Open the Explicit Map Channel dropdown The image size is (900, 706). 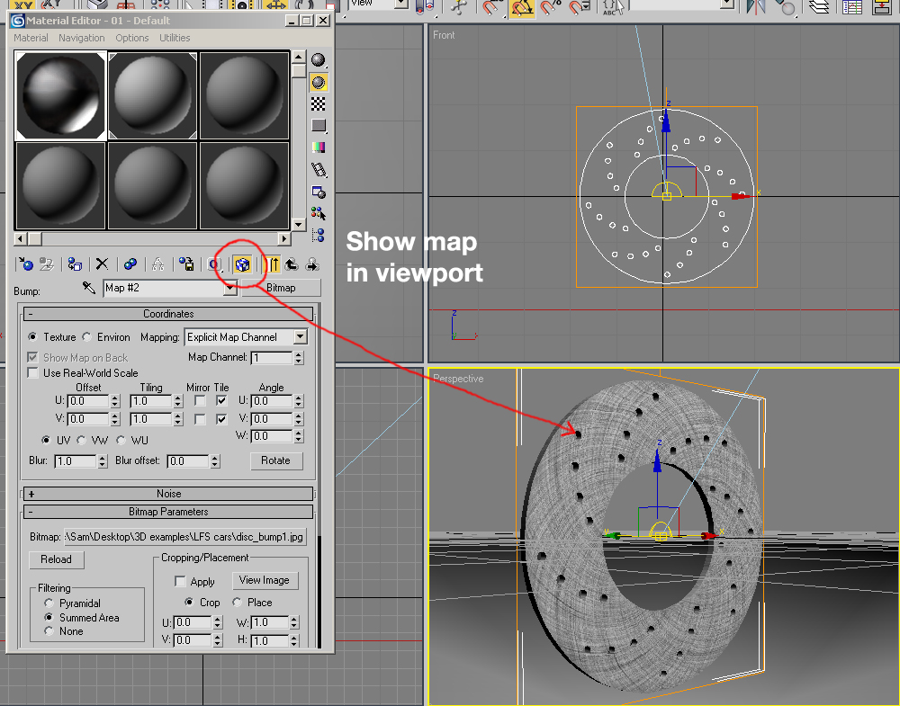pyautogui.click(x=301, y=337)
